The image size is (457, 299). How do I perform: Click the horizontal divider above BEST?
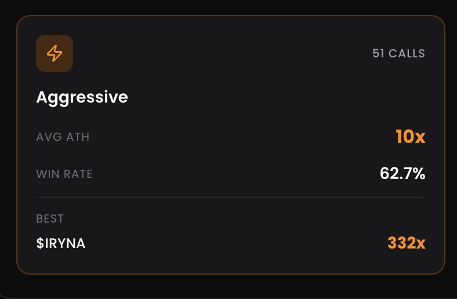click(231, 198)
